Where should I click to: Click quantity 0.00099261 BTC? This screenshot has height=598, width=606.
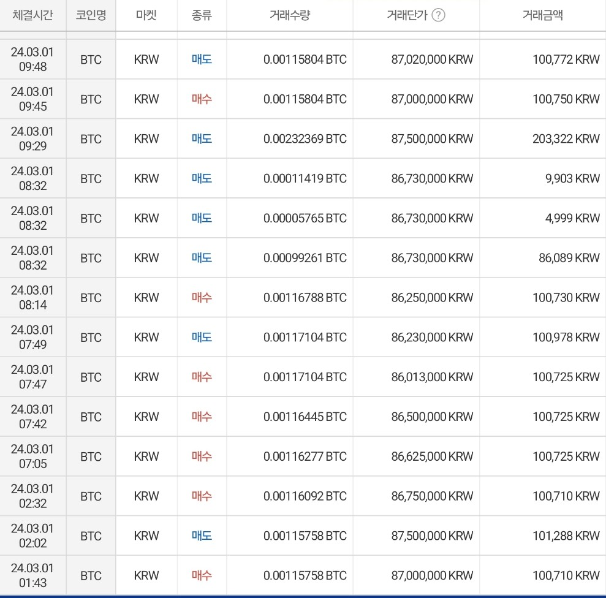tap(305, 258)
